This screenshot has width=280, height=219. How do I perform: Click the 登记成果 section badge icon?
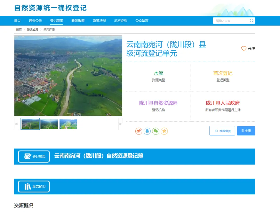[28, 156]
